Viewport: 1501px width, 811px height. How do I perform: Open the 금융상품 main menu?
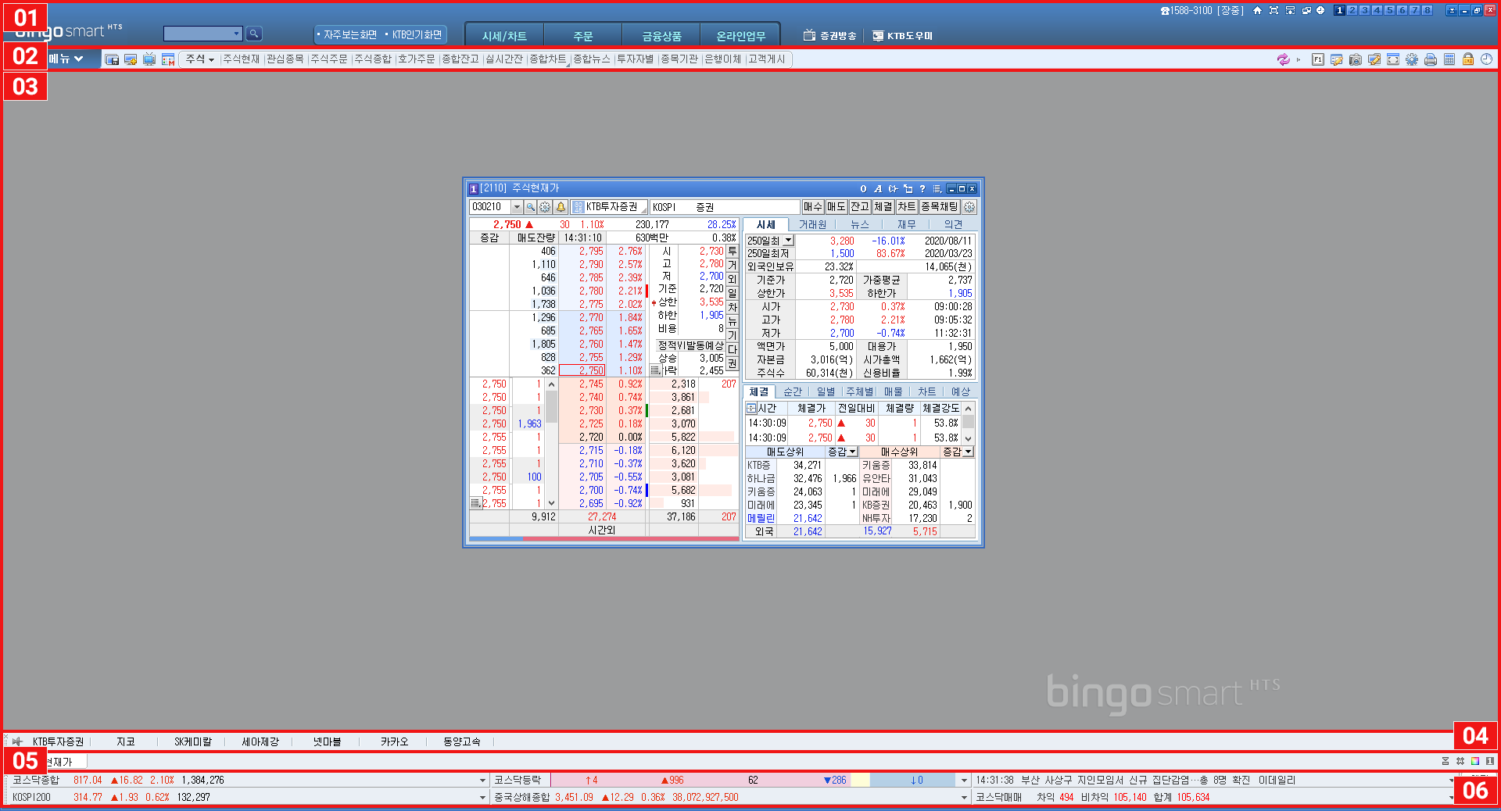(661, 36)
